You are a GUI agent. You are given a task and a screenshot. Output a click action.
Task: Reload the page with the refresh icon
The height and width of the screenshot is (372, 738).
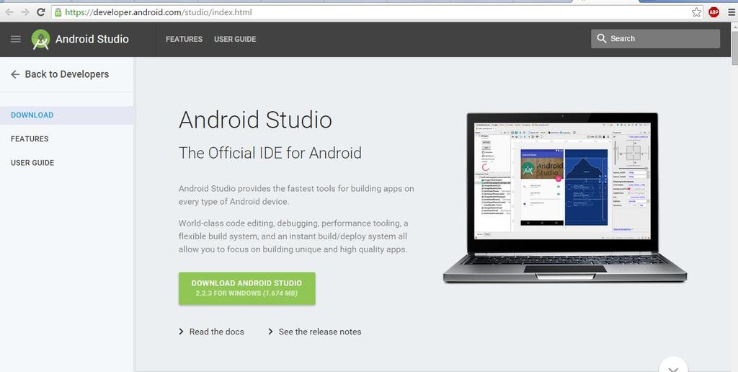coord(41,12)
